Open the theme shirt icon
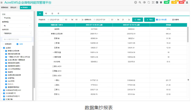This screenshot has width=195, height=110. pyautogui.click(x=161, y=2)
